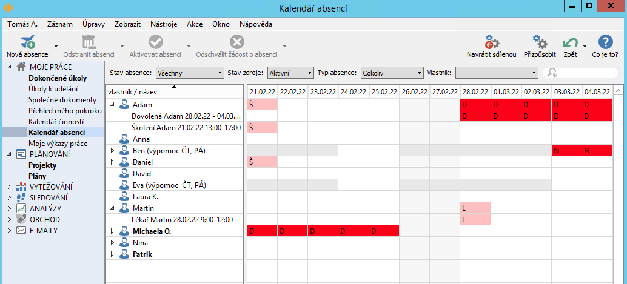Open the Vlastník dropdown
This screenshot has width=627, height=284.
[497, 73]
